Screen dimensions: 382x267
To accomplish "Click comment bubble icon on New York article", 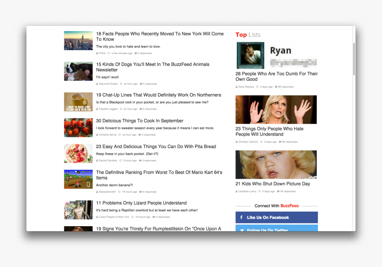I will (135, 53).
